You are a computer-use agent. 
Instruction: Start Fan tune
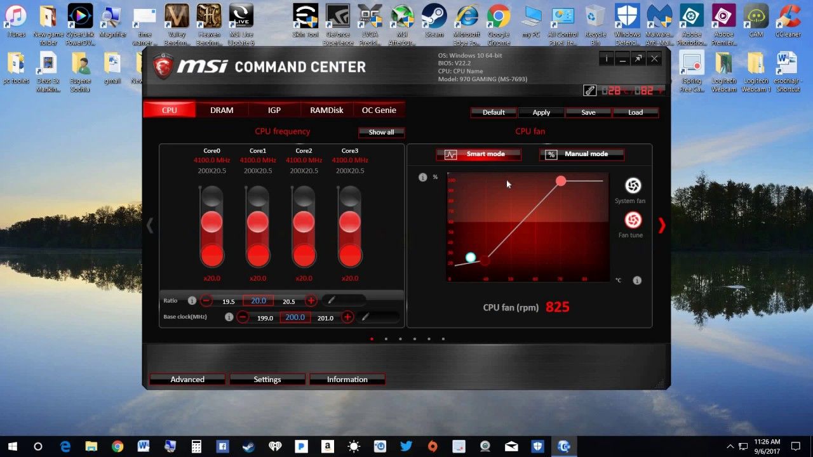point(633,220)
